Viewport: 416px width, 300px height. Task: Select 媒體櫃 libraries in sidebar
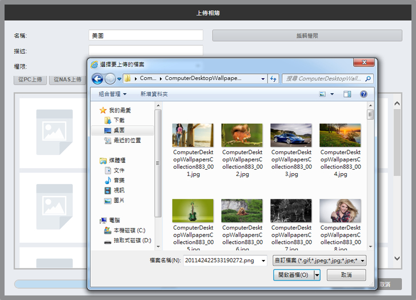(113, 160)
